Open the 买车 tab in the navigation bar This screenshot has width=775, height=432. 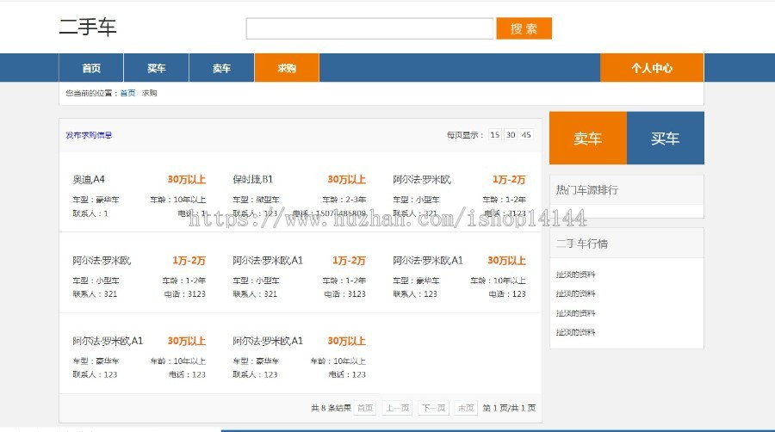coord(156,68)
